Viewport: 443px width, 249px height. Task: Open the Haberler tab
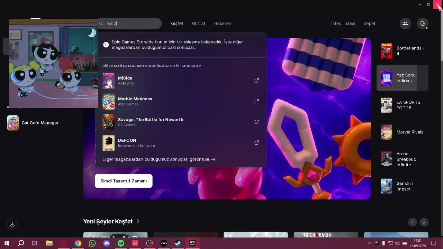coord(223,24)
